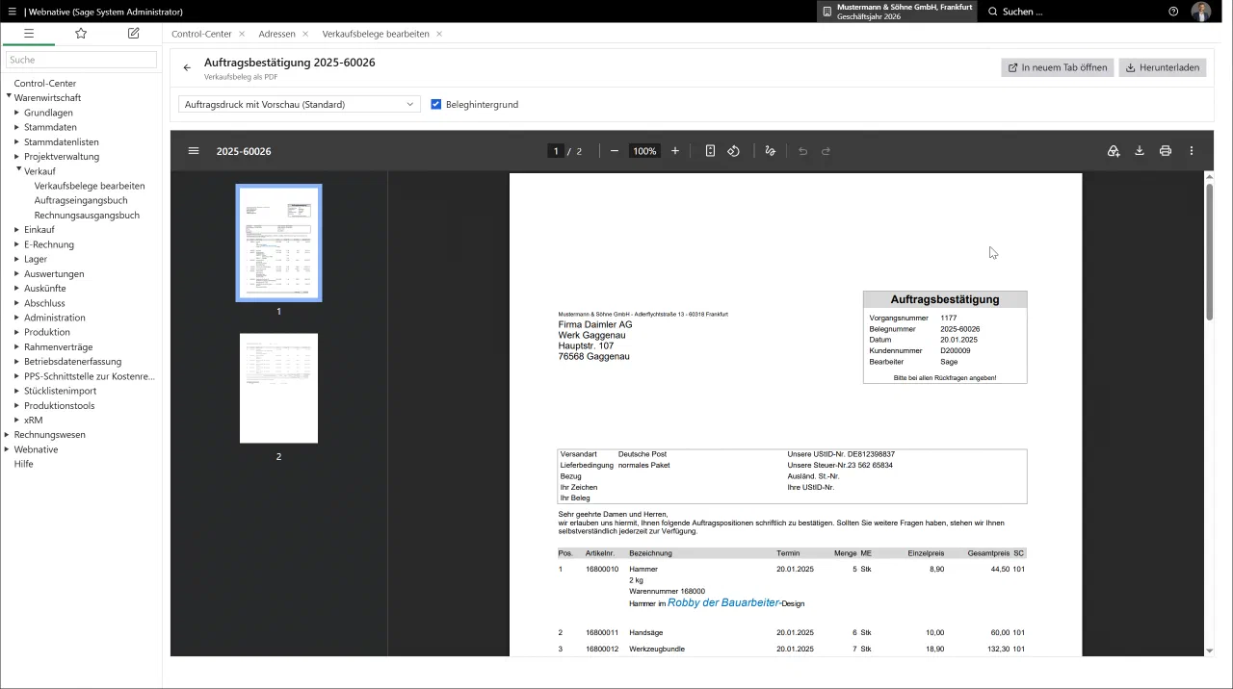The image size is (1233, 689).
Task: Open the xRM section
Action: click(x=34, y=421)
